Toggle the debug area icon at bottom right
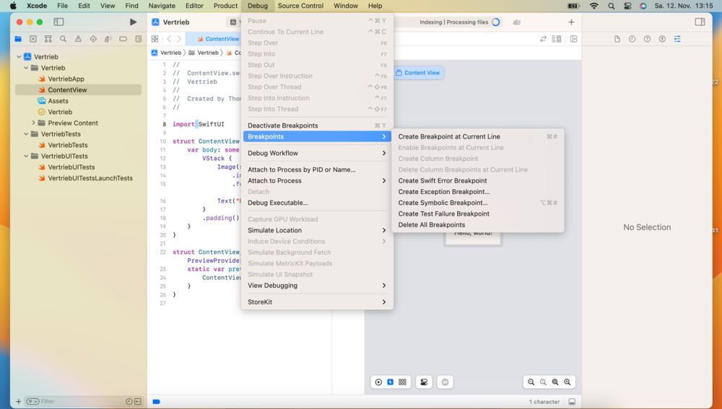This screenshot has height=409, width=722. tap(571, 402)
